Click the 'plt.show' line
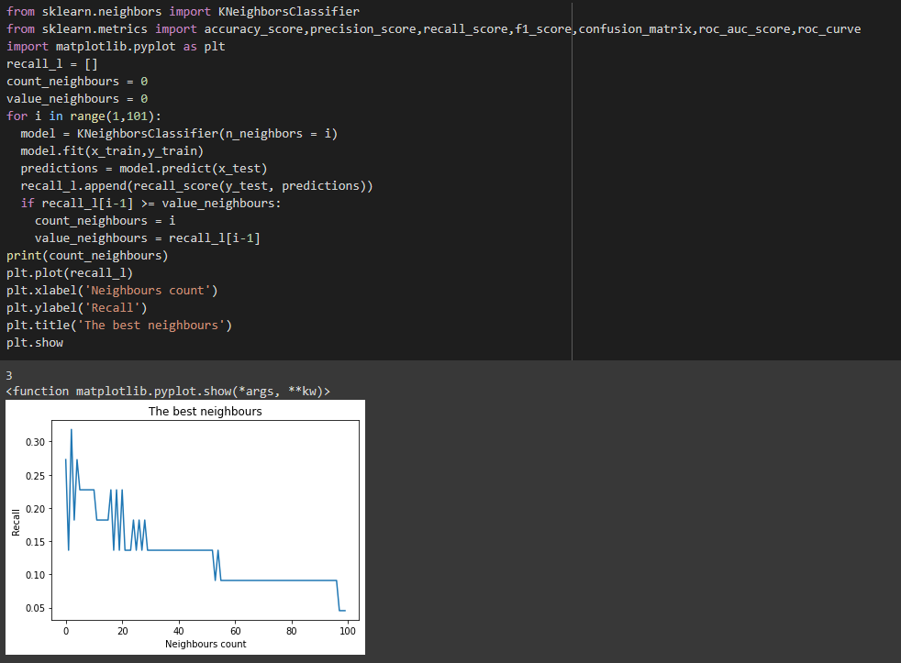The width and height of the screenshot is (901, 663). (x=35, y=342)
